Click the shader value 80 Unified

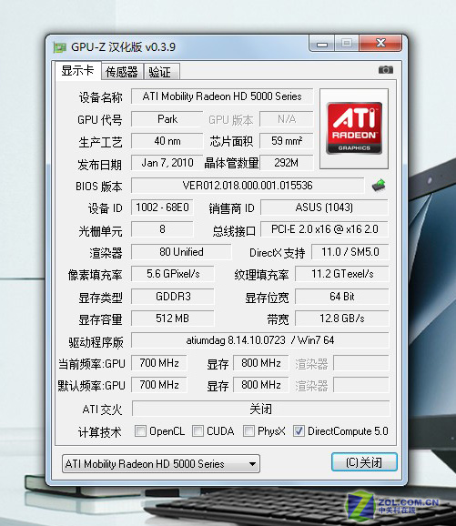(181, 251)
